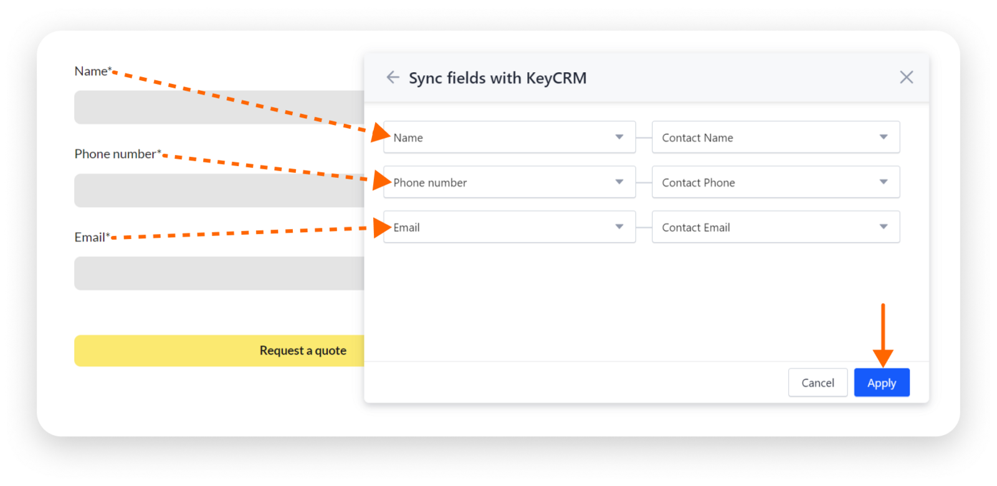The image size is (997, 486).
Task: Click the caret arrow of Contact Email dropdown
Action: click(x=883, y=227)
